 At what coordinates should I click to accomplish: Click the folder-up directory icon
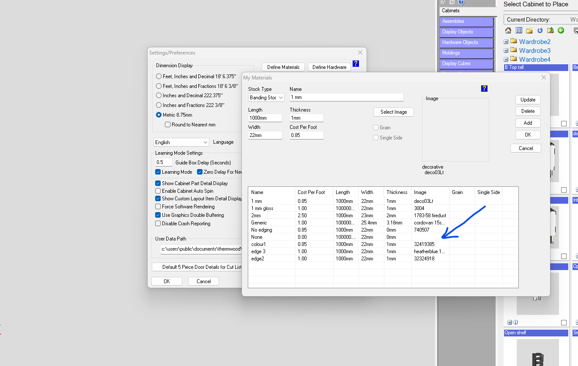coord(550,30)
